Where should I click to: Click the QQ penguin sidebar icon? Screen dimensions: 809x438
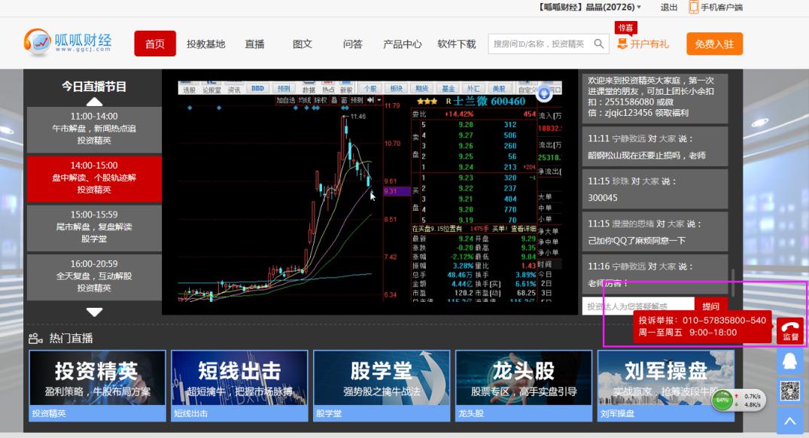pyautogui.click(x=790, y=361)
